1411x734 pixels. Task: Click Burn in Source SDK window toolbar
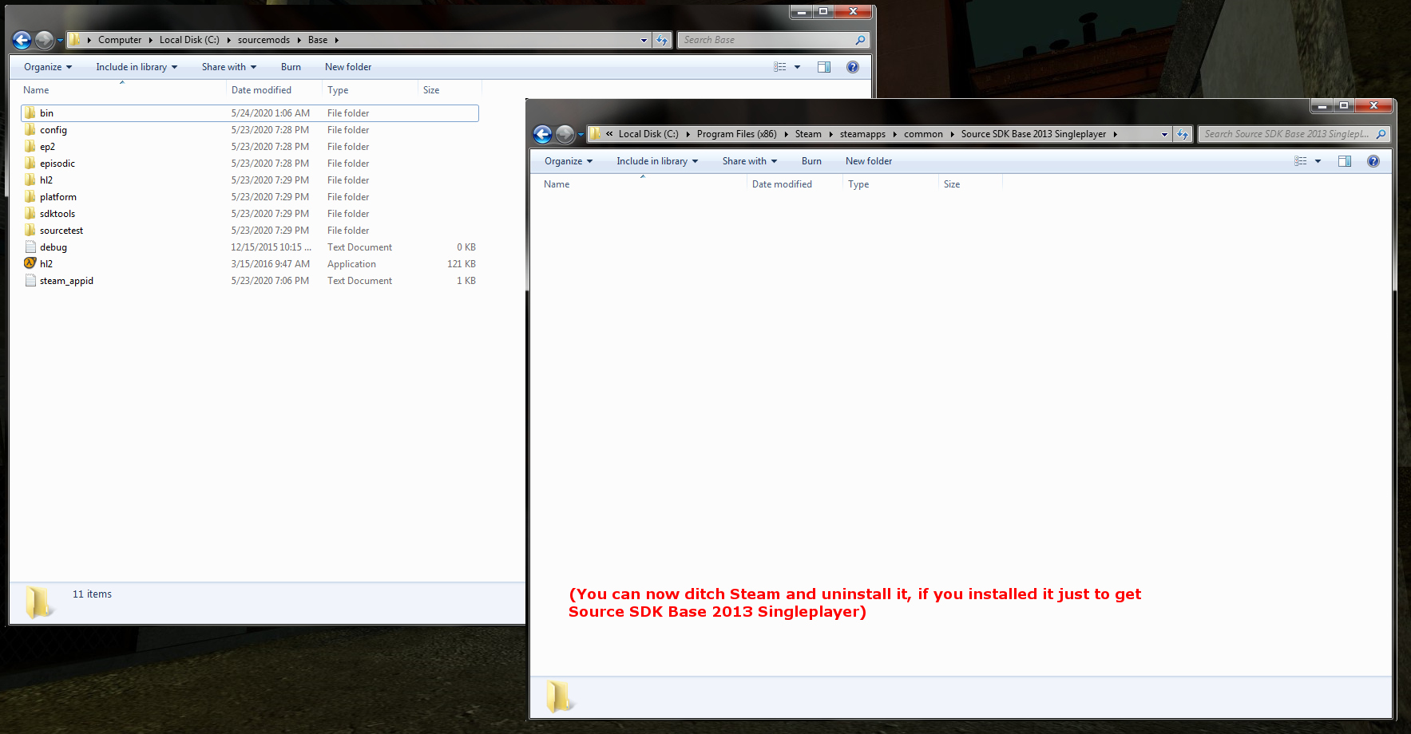811,161
